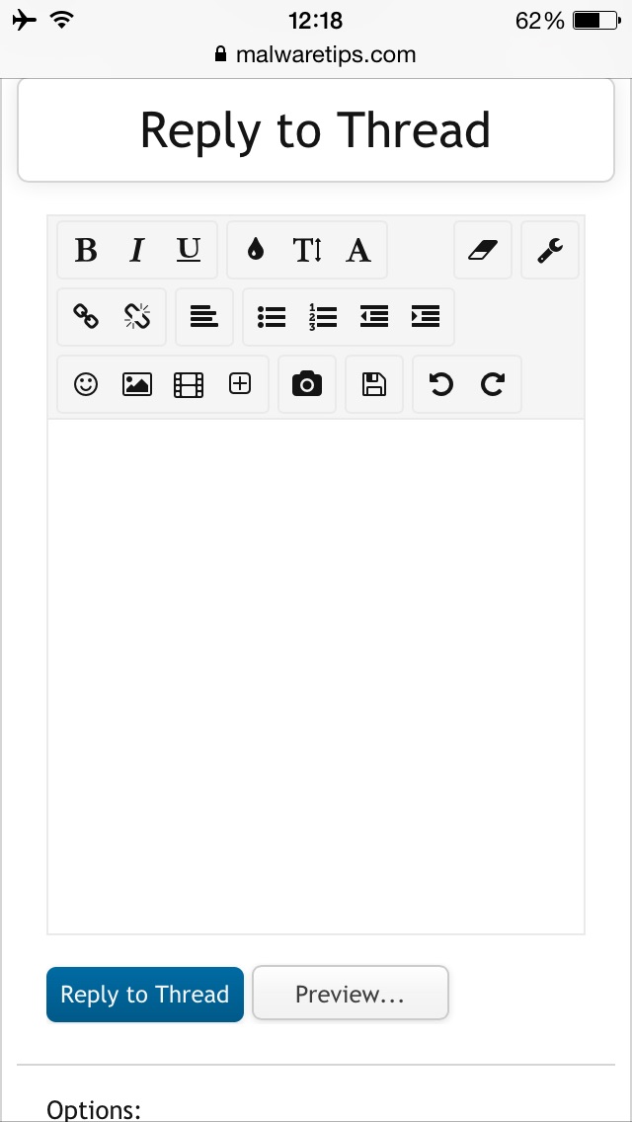Click the insert image icon
This screenshot has width=632, height=1122.
click(x=136, y=384)
